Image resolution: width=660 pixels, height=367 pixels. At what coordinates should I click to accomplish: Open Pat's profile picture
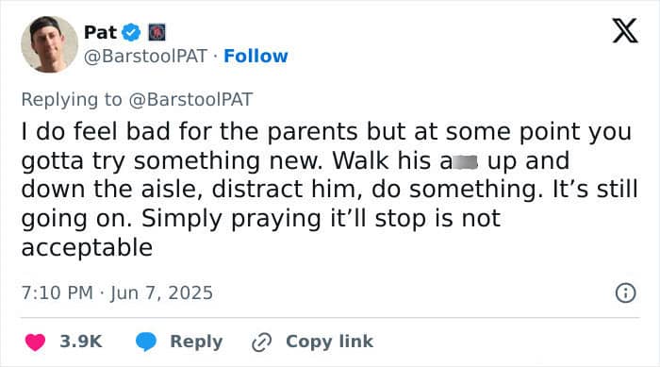50,44
